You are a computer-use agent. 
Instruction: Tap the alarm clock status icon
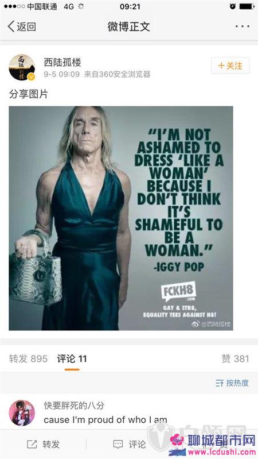click(233, 6)
